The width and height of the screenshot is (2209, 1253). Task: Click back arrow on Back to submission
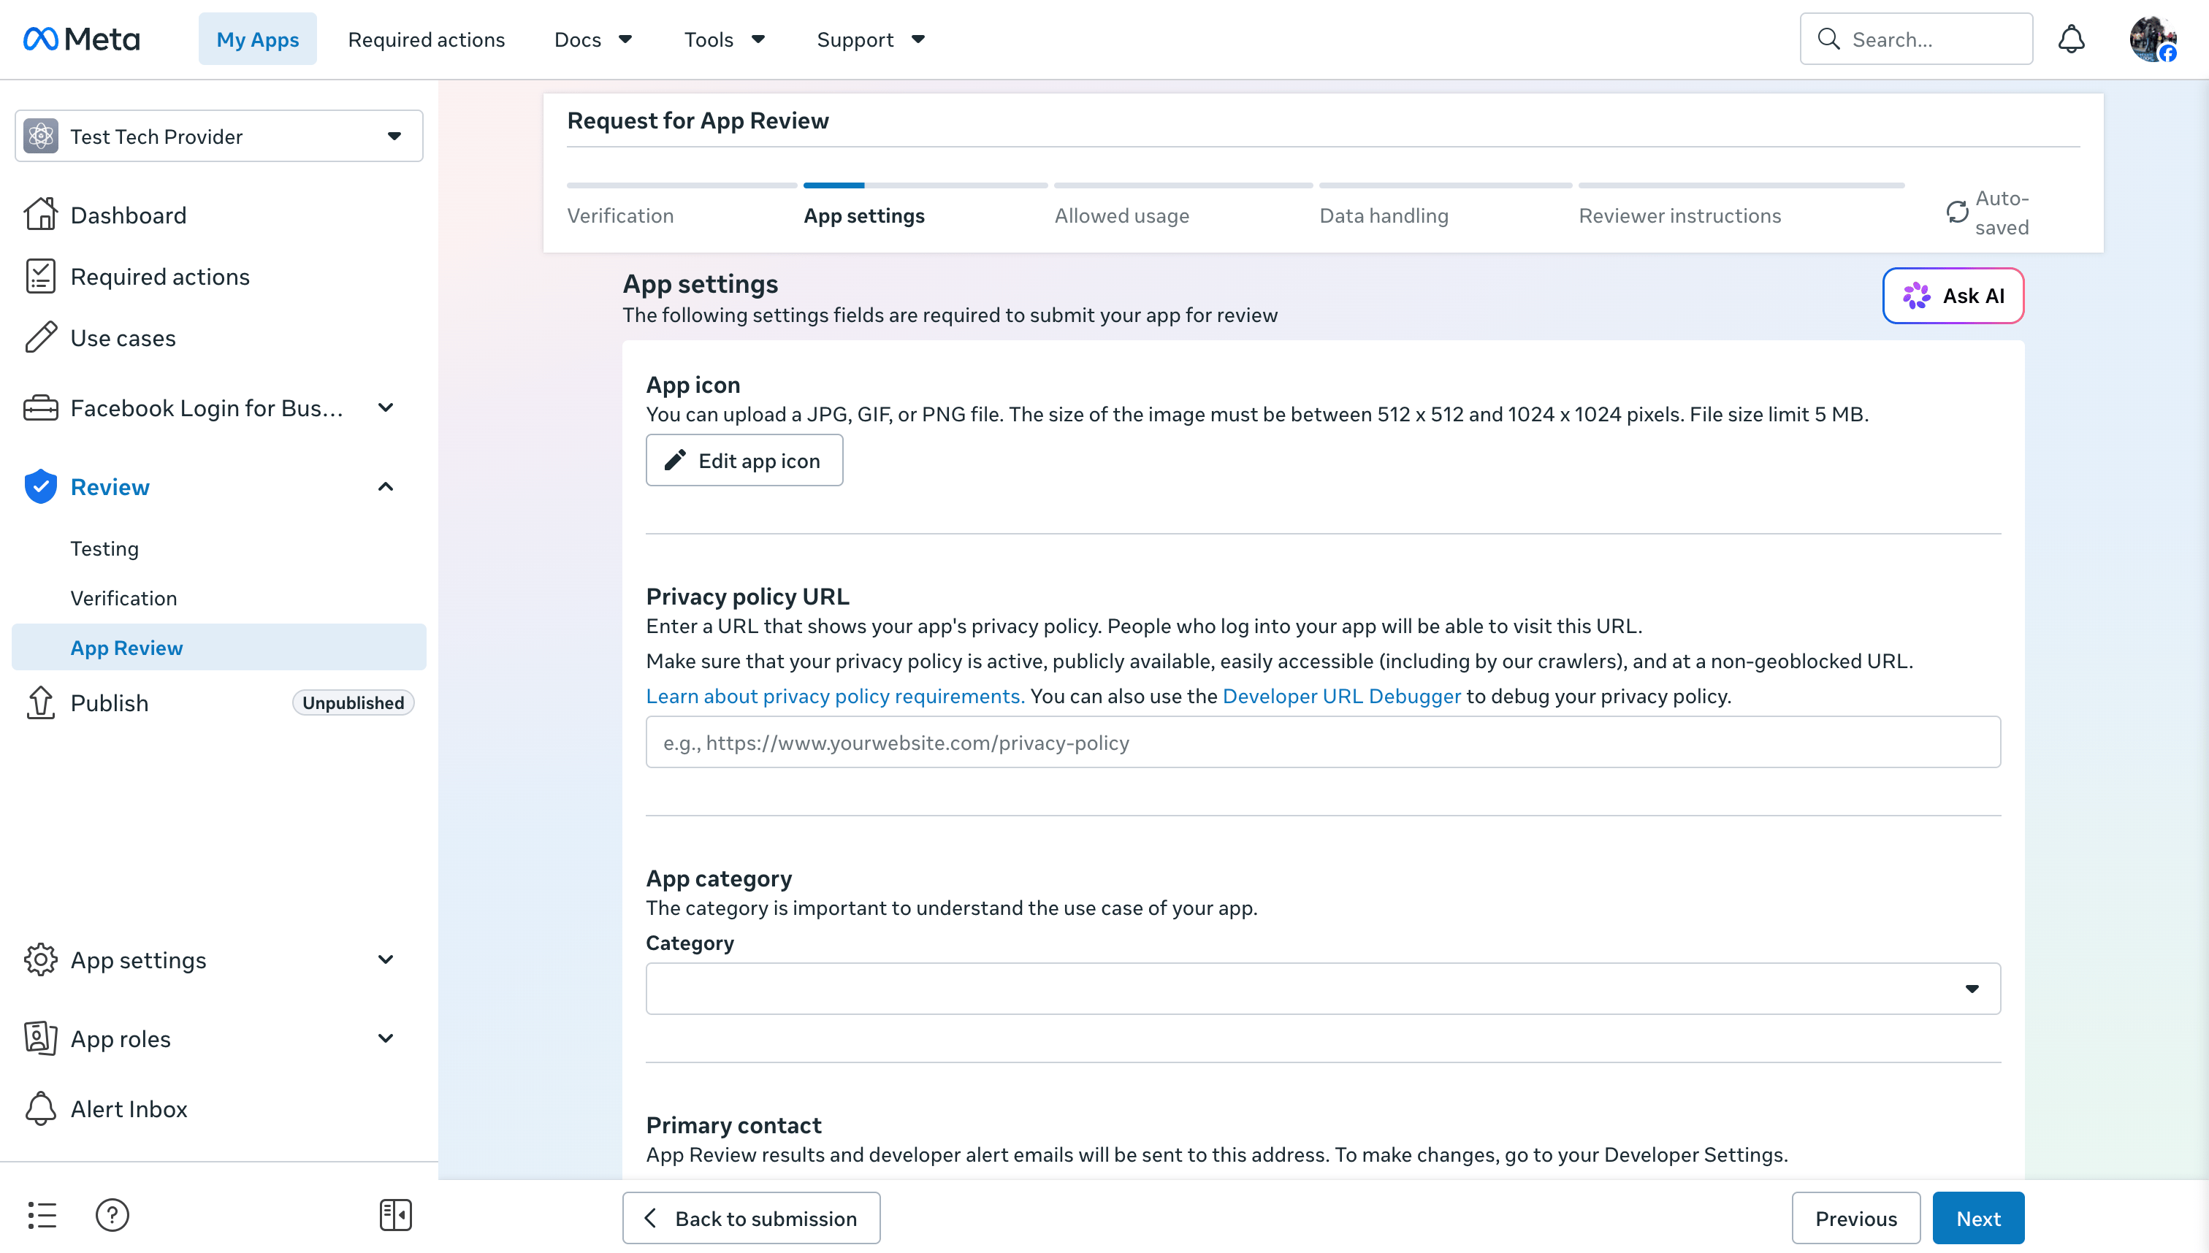(651, 1218)
